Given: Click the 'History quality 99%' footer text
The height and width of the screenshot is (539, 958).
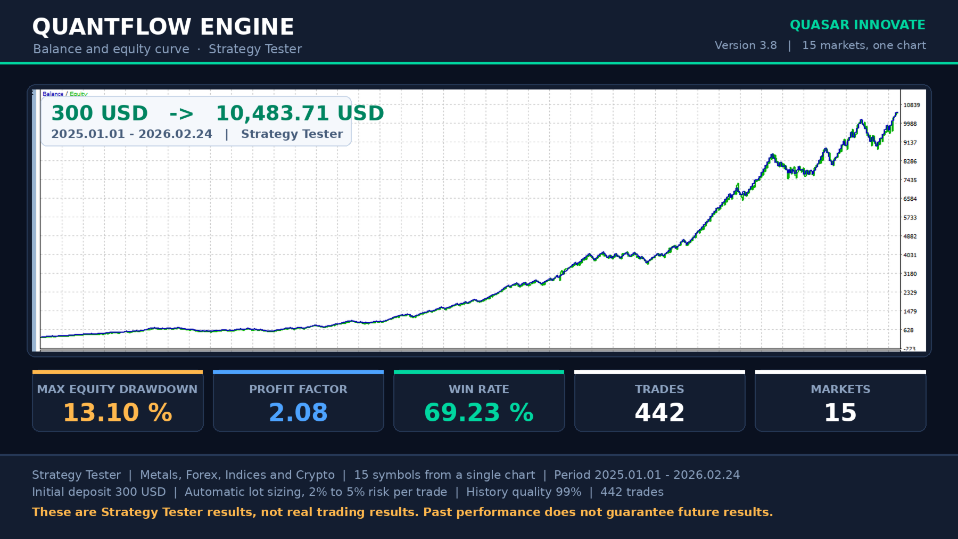Looking at the screenshot, I should click(524, 492).
